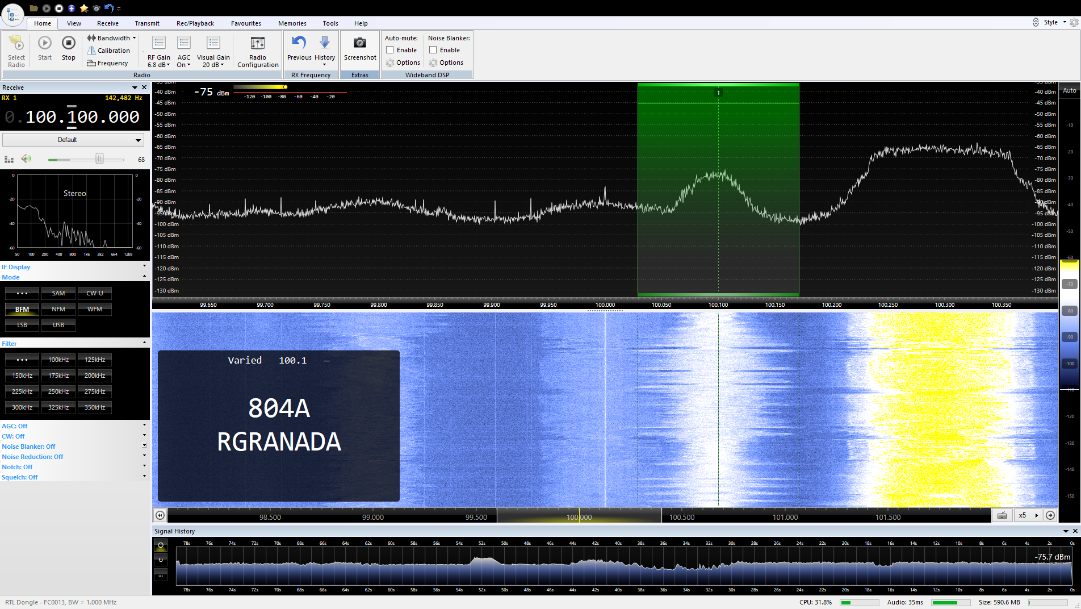
Task: Select NFM demodulation mode
Action: [58, 309]
